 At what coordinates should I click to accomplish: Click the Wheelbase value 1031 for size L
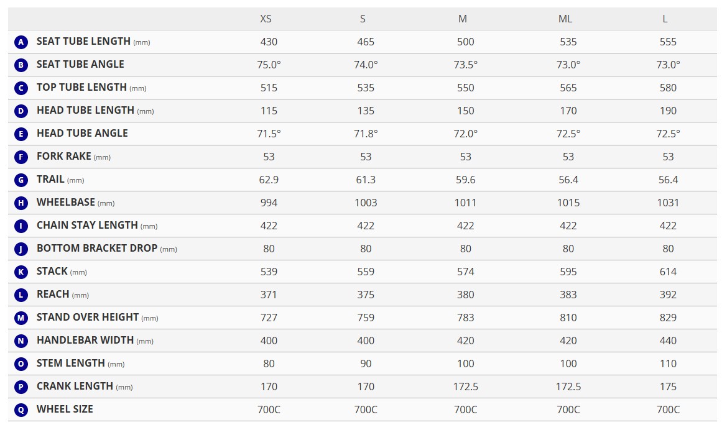click(668, 203)
